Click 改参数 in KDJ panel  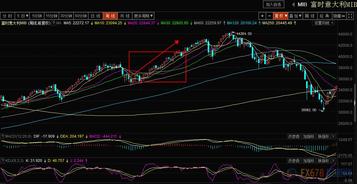click(294, 161)
